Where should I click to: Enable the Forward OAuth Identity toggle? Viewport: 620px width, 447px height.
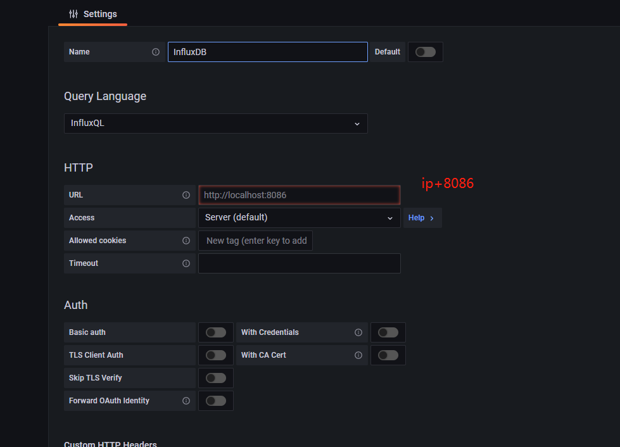point(216,401)
